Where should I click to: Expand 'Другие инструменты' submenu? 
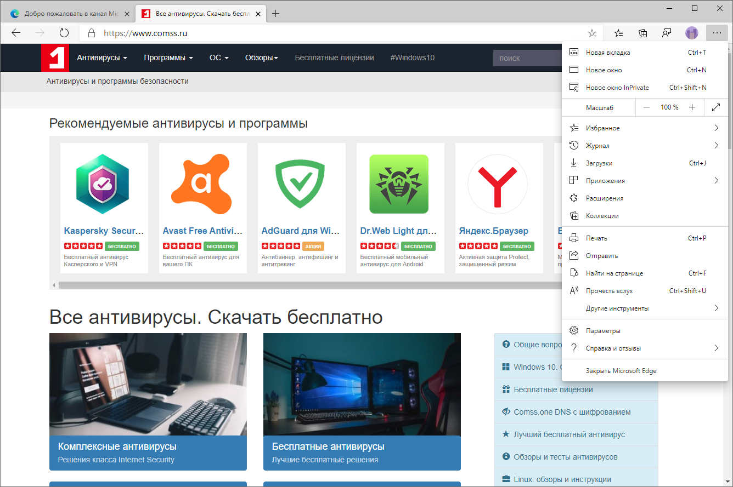tap(645, 308)
